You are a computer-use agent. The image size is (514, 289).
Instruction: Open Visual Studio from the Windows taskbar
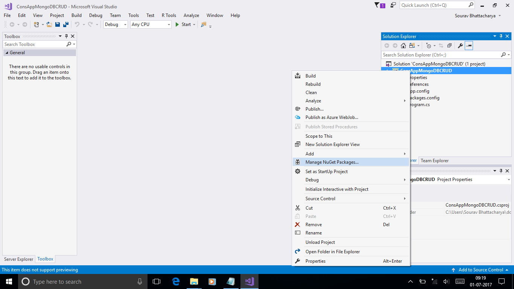pyautogui.click(x=249, y=281)
